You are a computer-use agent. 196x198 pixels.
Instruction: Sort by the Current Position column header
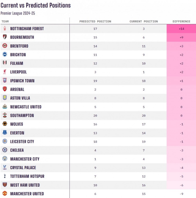(144, 21)
